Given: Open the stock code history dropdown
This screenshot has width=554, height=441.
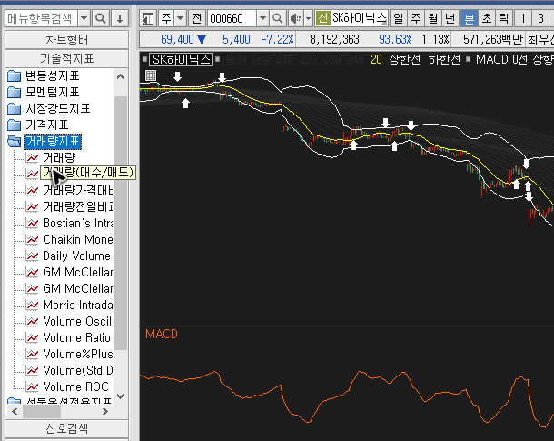Looking at the screenshot, I should coord(262,18).
